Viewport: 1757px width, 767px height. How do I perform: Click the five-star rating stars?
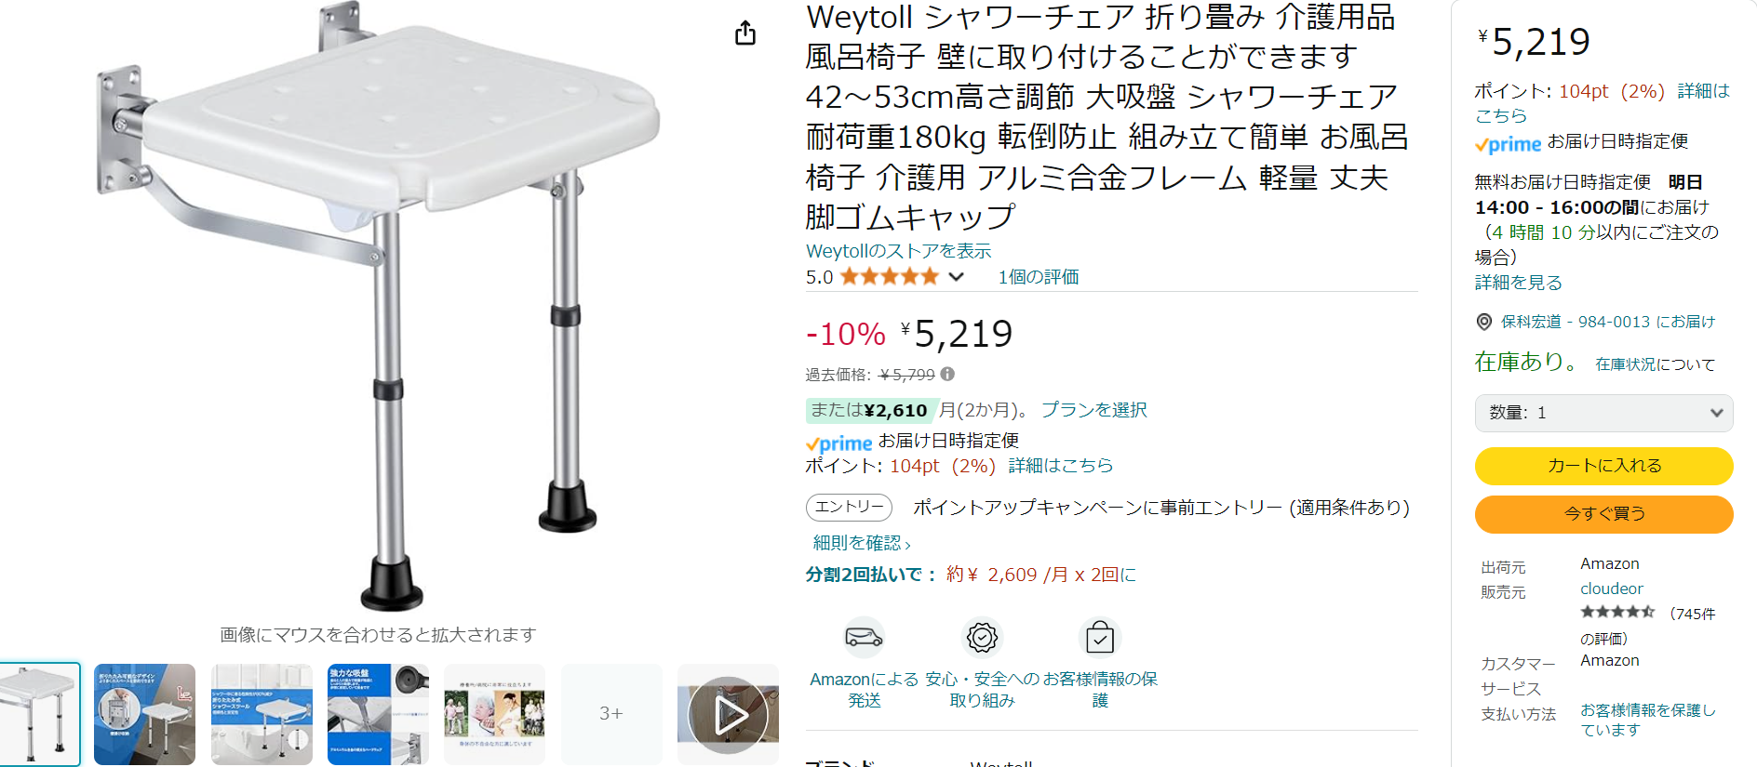pos(889,276)
